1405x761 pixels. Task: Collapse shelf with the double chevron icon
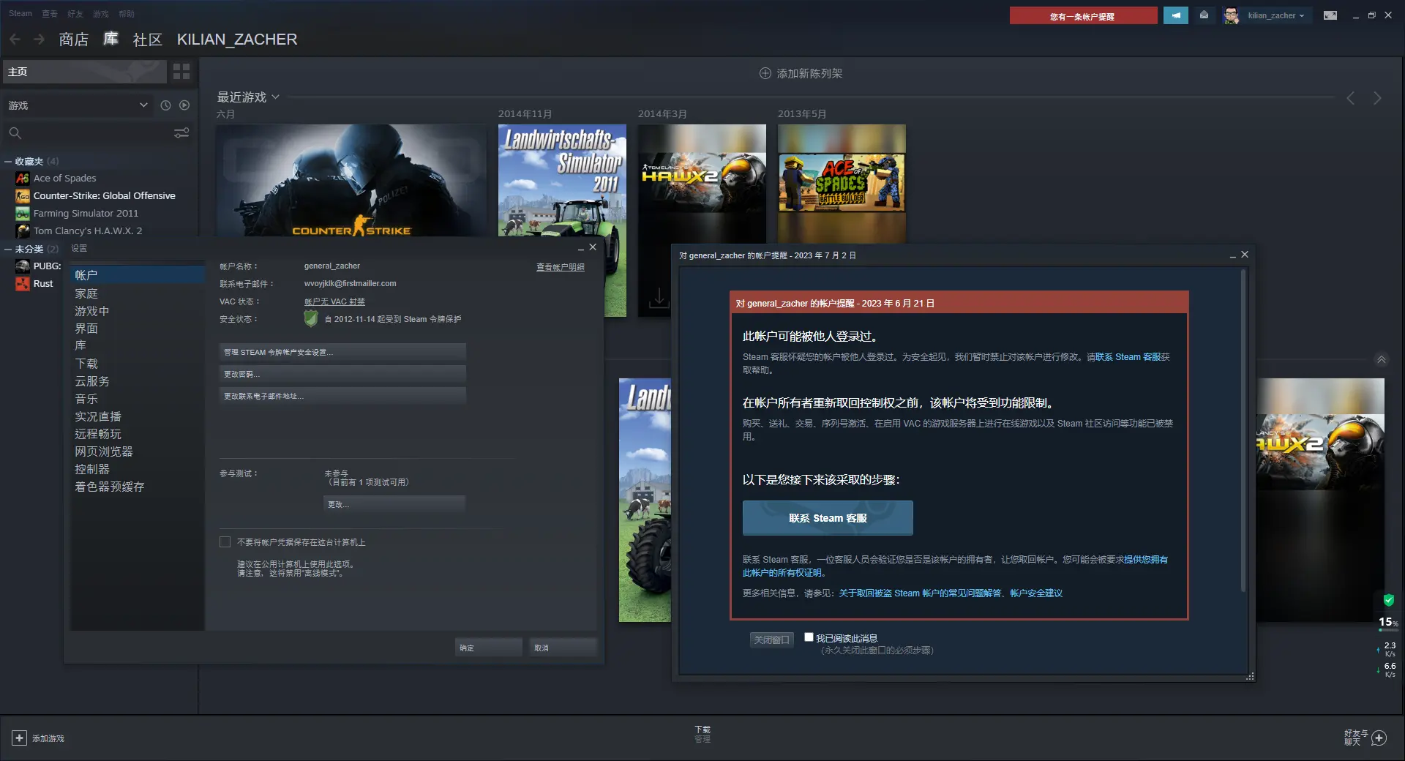pos(1381,359)
